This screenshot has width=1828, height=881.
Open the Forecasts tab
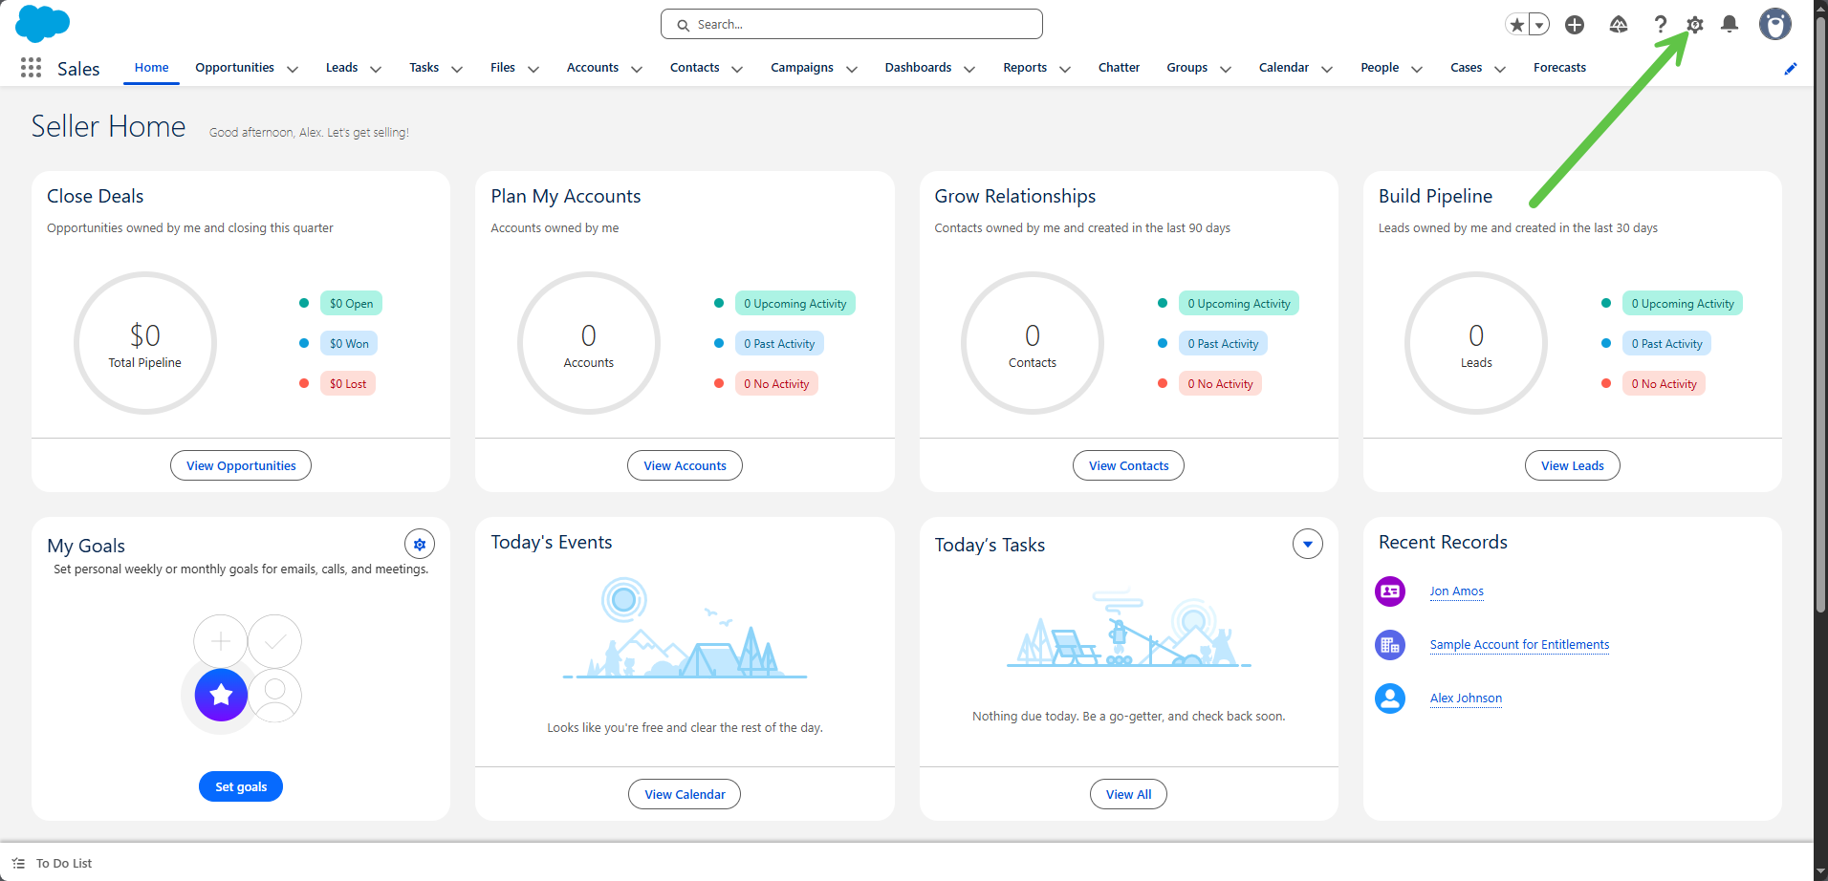pos(1559,68)
